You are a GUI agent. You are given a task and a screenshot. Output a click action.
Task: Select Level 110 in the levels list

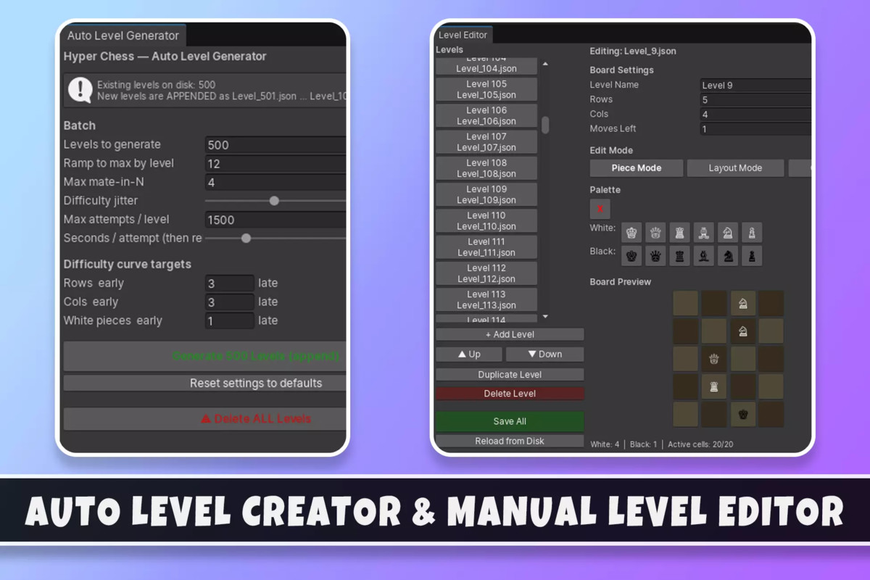pyautogui.click(x=486, y=220)
